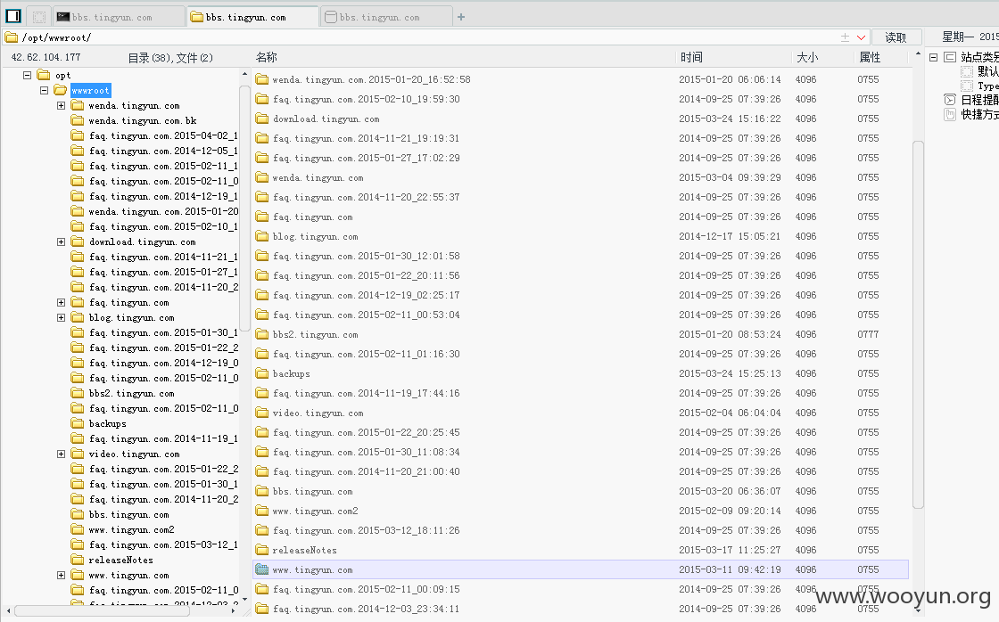
Task: Click the backups folder icon in list
Action: (262, 373)
